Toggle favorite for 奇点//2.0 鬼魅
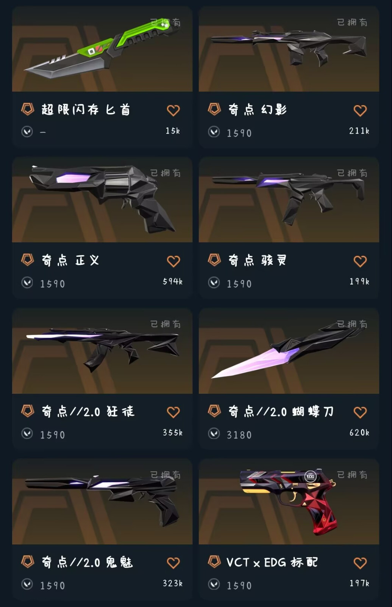 (173, 563)
